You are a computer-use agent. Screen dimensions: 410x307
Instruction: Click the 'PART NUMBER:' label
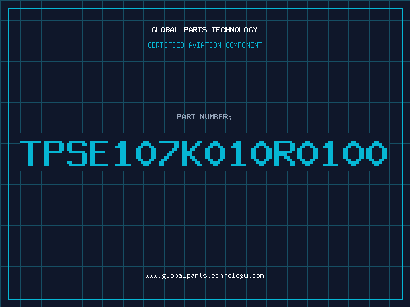tap(204, 117)
